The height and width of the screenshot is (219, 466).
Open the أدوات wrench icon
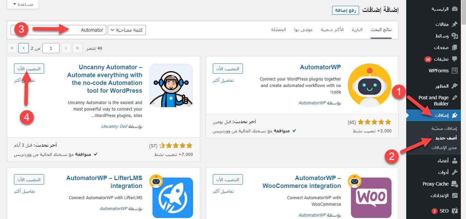454,172
